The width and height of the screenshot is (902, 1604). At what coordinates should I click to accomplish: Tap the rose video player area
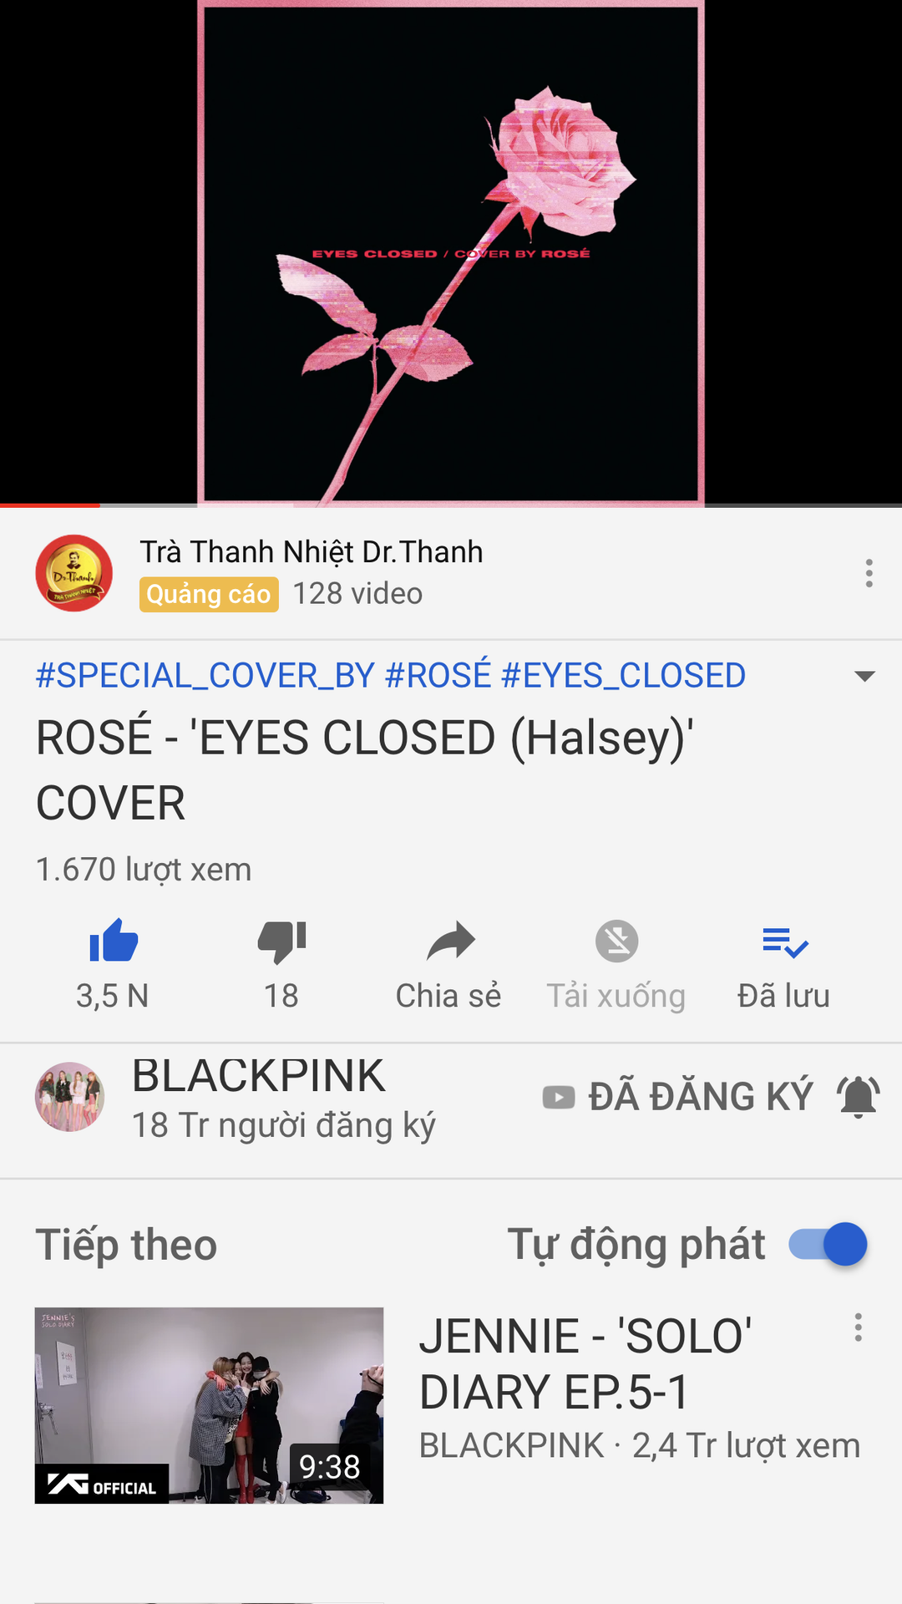pos(451,251)
